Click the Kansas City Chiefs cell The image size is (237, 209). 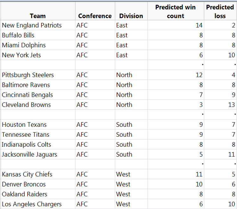[x=27, y=174]
